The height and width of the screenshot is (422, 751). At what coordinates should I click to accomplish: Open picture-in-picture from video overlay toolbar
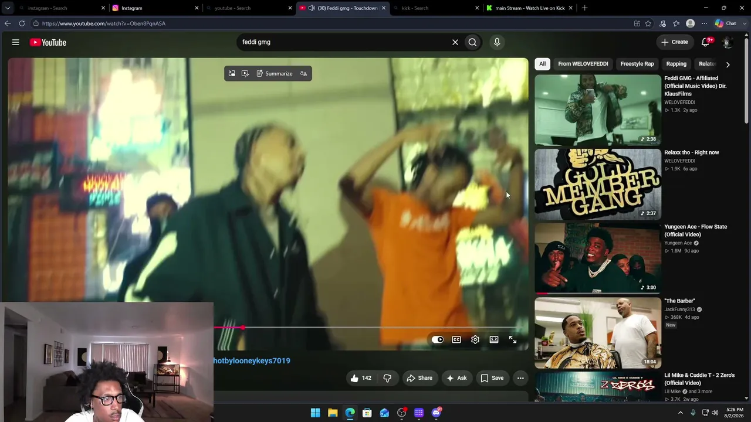(x=232, y=73)
